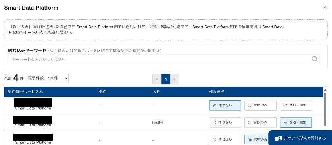Image resolution: width=332 pixels, height=145 pixels.
Task: Open the 100件 display count dropdown
Action: coord(56,78)
